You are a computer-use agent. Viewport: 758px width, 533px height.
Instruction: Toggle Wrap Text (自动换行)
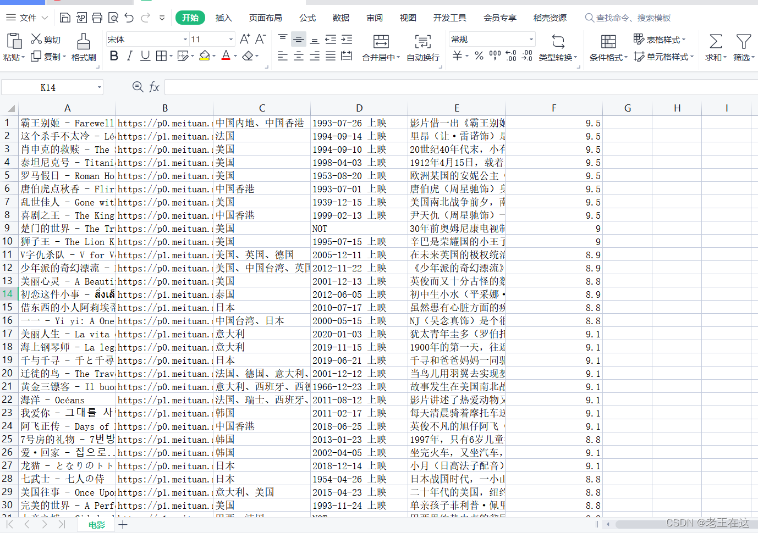pos(422,47)
